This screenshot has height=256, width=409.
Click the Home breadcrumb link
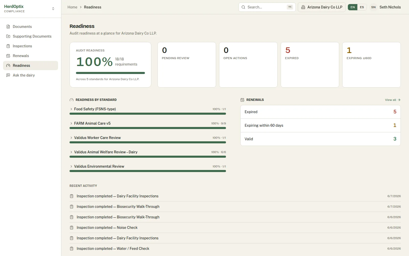72,7
